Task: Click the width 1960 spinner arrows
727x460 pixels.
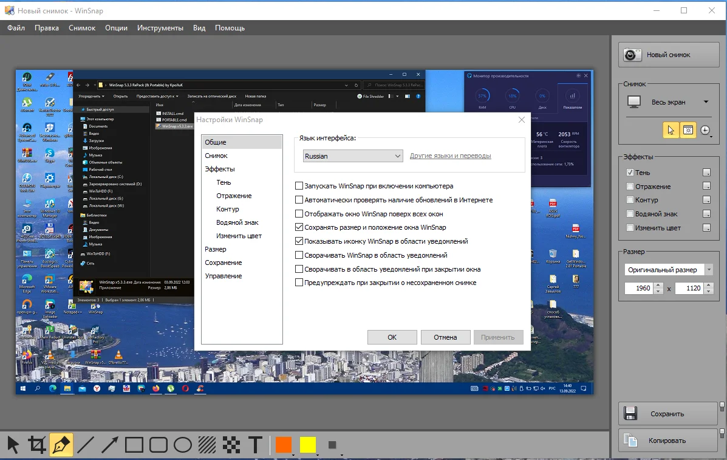Action: tap(658, 288)
